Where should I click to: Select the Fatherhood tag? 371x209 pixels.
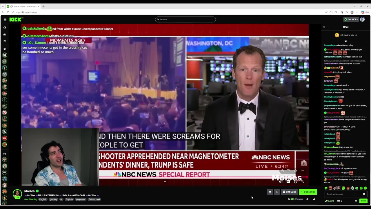94,199
